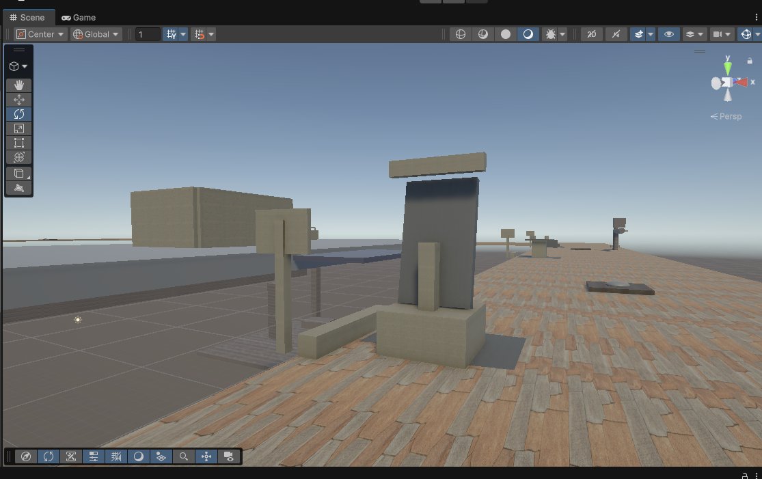Activate the Scale tool
This screenshot has height=479, width=762.
(18, 128)
